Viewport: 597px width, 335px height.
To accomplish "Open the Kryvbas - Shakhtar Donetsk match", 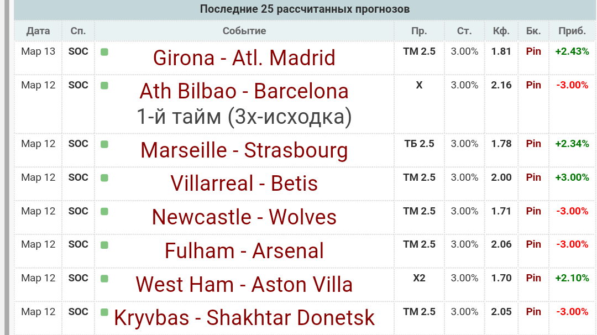I will point(244,318).
